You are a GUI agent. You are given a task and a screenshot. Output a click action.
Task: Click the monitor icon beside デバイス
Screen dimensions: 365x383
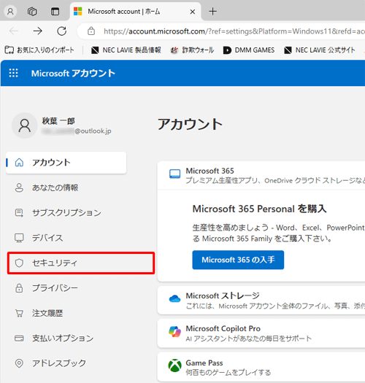point(19,238)
